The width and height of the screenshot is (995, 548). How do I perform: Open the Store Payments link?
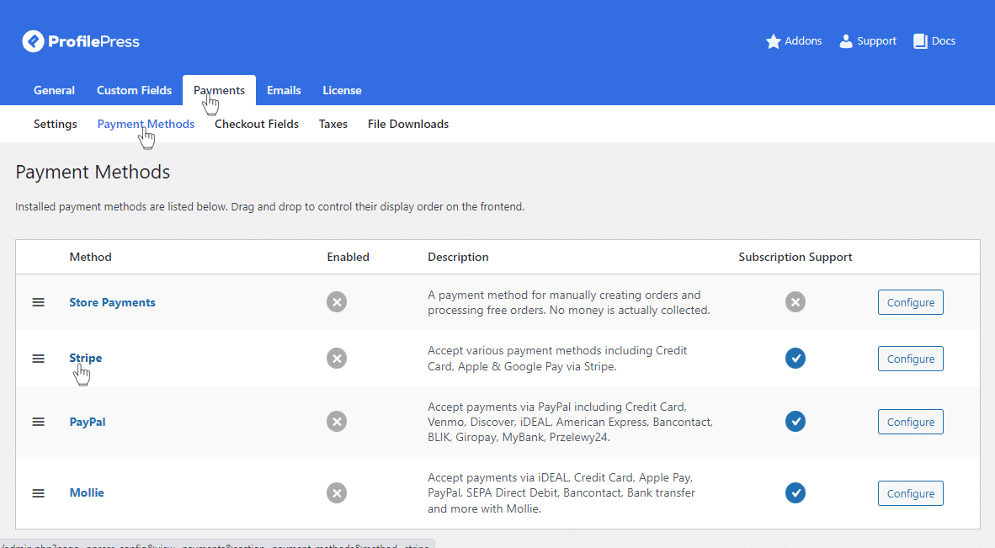[112, 302]
